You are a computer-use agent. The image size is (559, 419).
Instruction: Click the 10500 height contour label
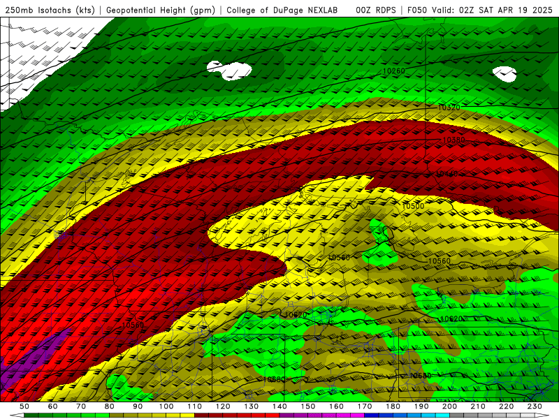tap(413, 206)
